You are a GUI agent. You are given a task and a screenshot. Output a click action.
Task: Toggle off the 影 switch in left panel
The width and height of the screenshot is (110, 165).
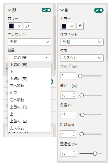[46, 10]
